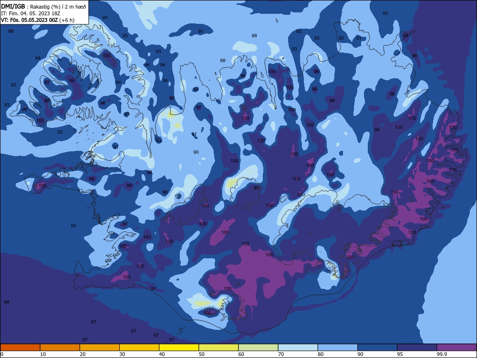Click the bright yellow 40-50 legend swatch
477x358 pixels.
tap(179, 347)
